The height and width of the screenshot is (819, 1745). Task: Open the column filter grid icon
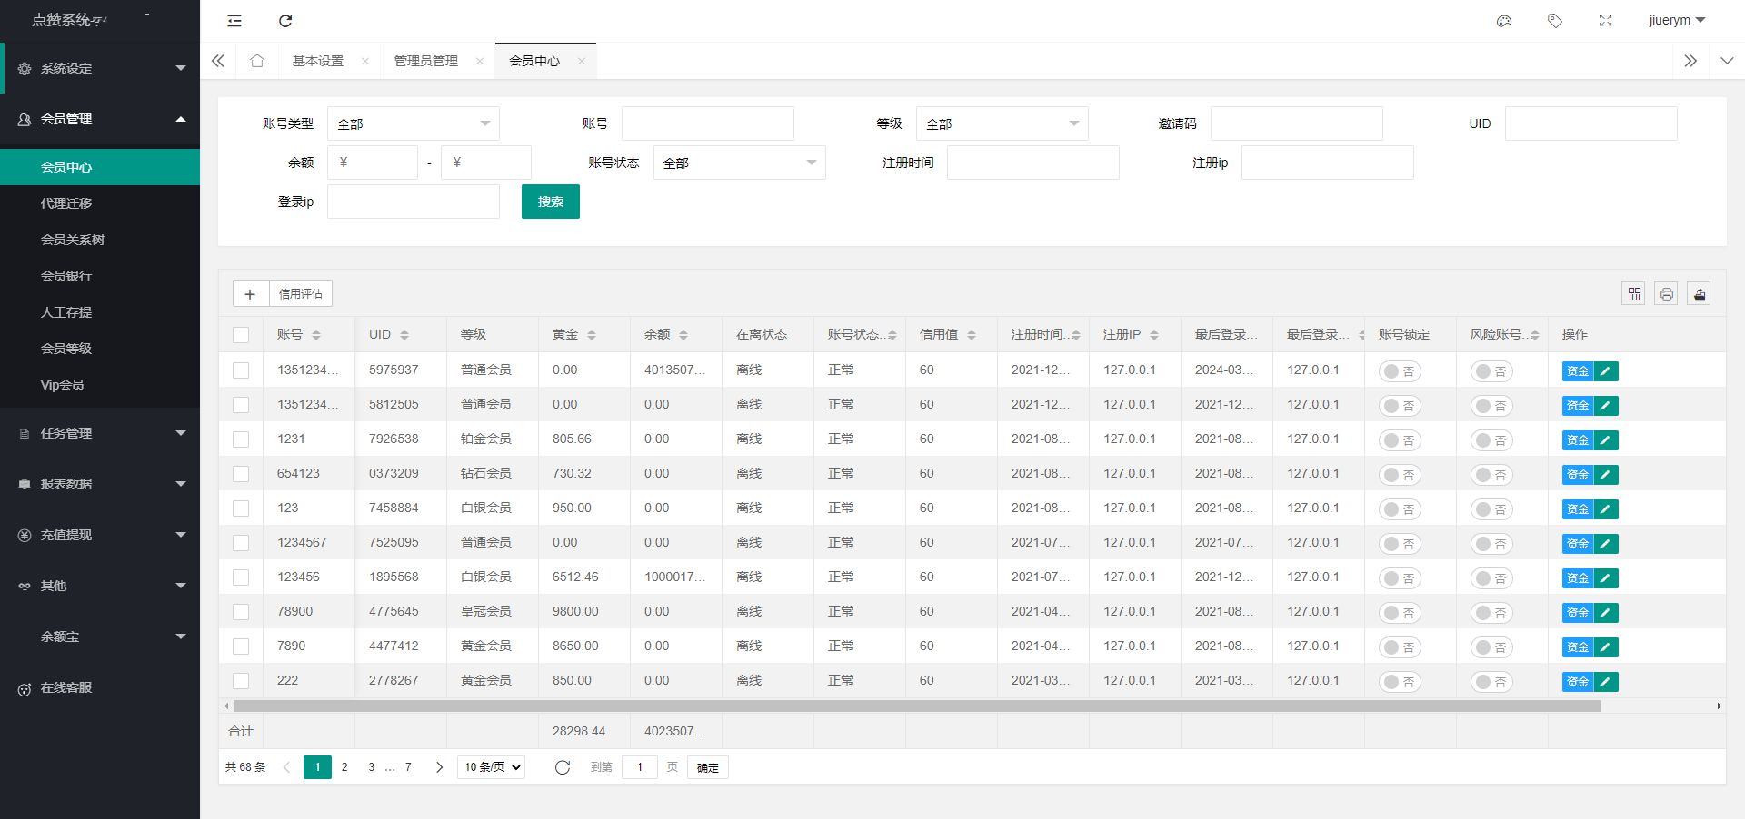tap(1634, 293)
